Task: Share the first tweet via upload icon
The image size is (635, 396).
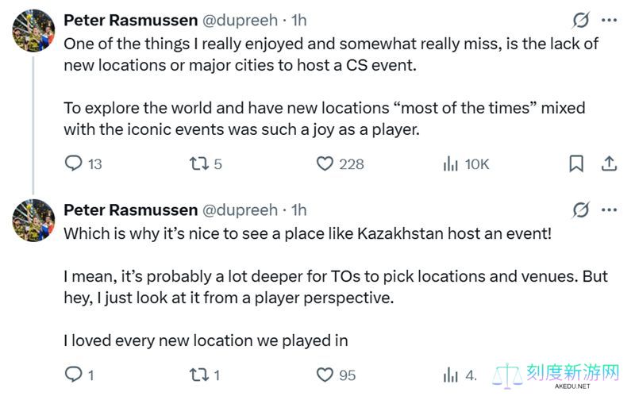Action: tap(609, 163)
